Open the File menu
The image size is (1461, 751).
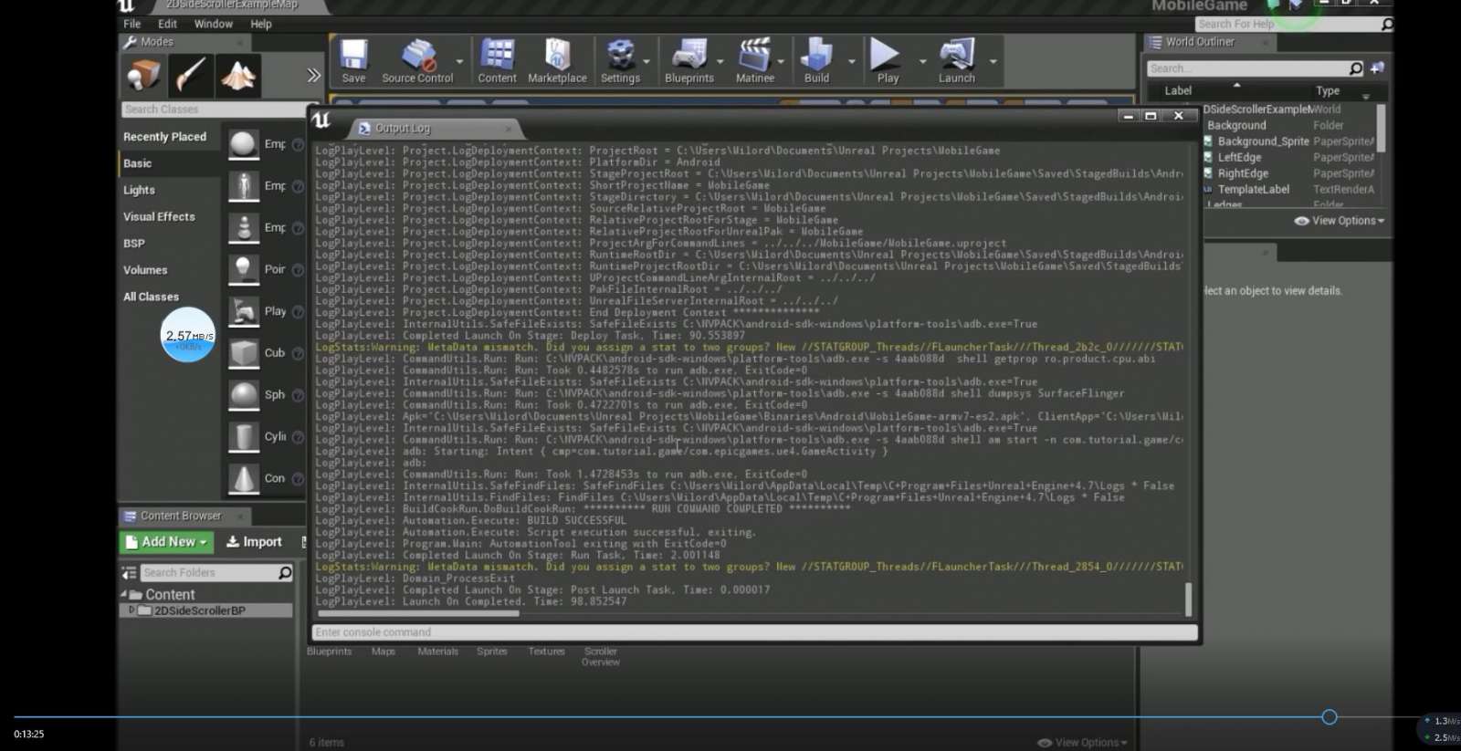click(132, 24)
